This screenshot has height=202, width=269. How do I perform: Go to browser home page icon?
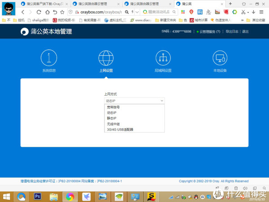[48, 12]
